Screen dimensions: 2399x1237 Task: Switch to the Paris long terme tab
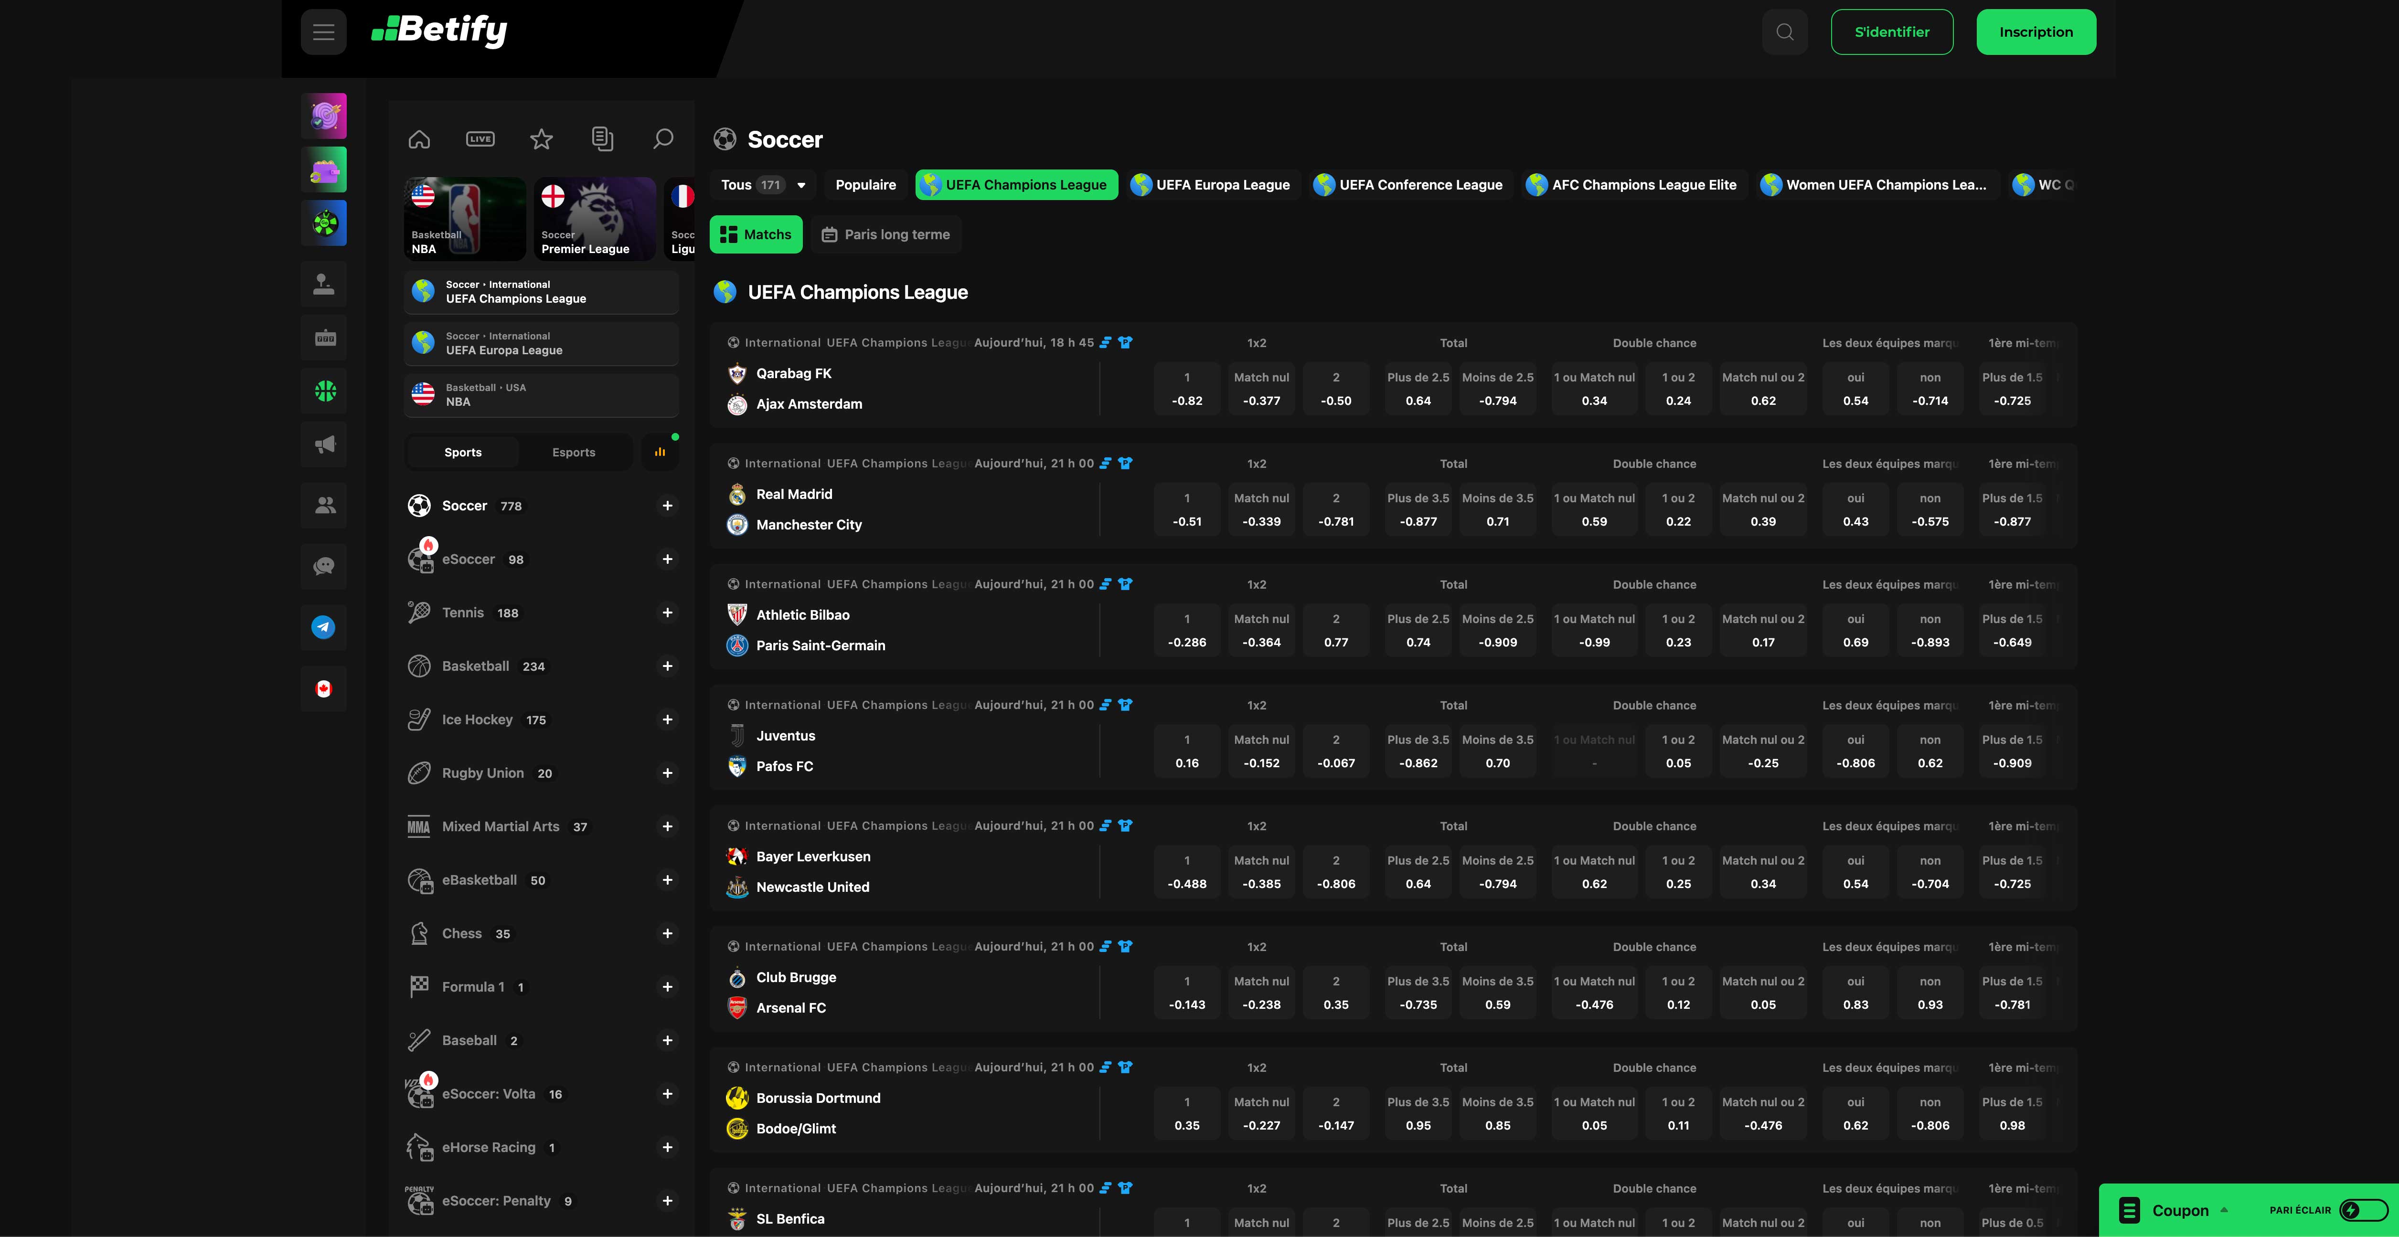click(885, 233)
